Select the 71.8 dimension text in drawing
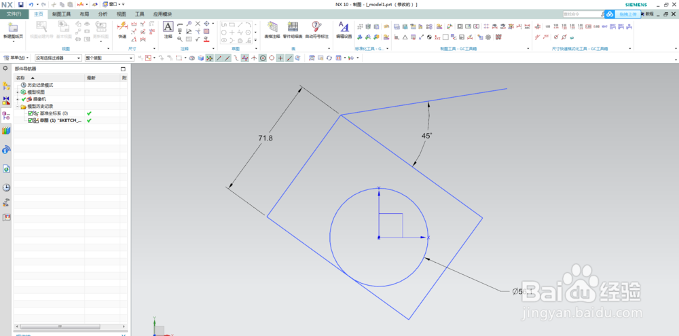The width and height of the screenshot is (679, 336). (265, 138)
